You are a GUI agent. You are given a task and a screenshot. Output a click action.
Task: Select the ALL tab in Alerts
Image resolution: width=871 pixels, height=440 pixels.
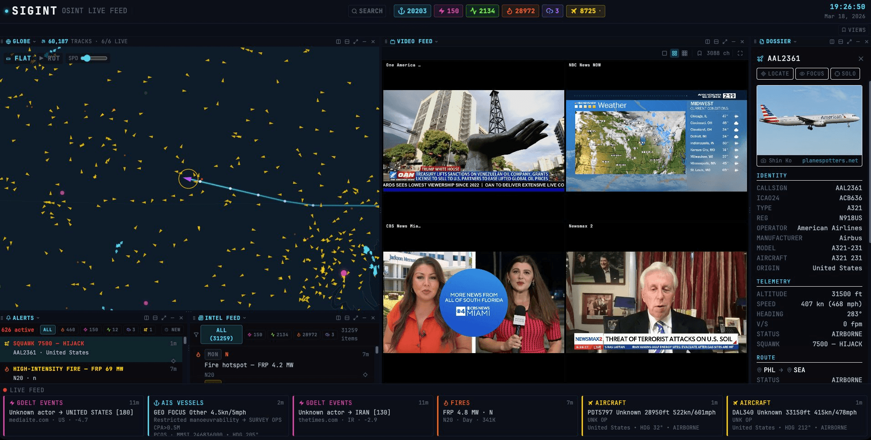pyautogui.click(x=47, y=329)
